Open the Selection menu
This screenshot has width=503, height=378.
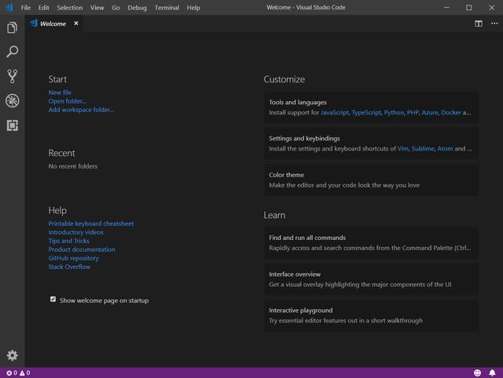point(69,8)
